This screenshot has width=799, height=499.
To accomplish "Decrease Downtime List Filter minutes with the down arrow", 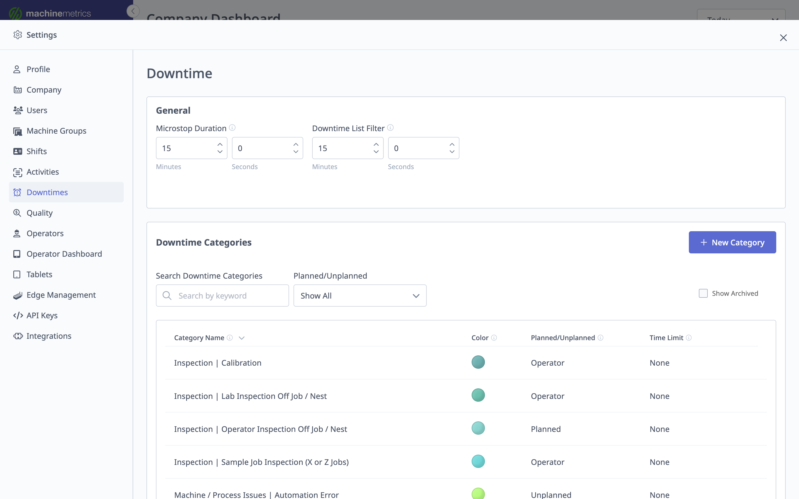I will (x=376, y=152).
